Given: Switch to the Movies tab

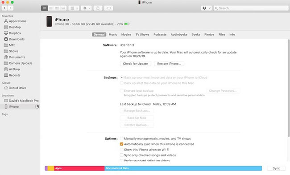Looking at the screenshot, I should (x=126, y=35).
